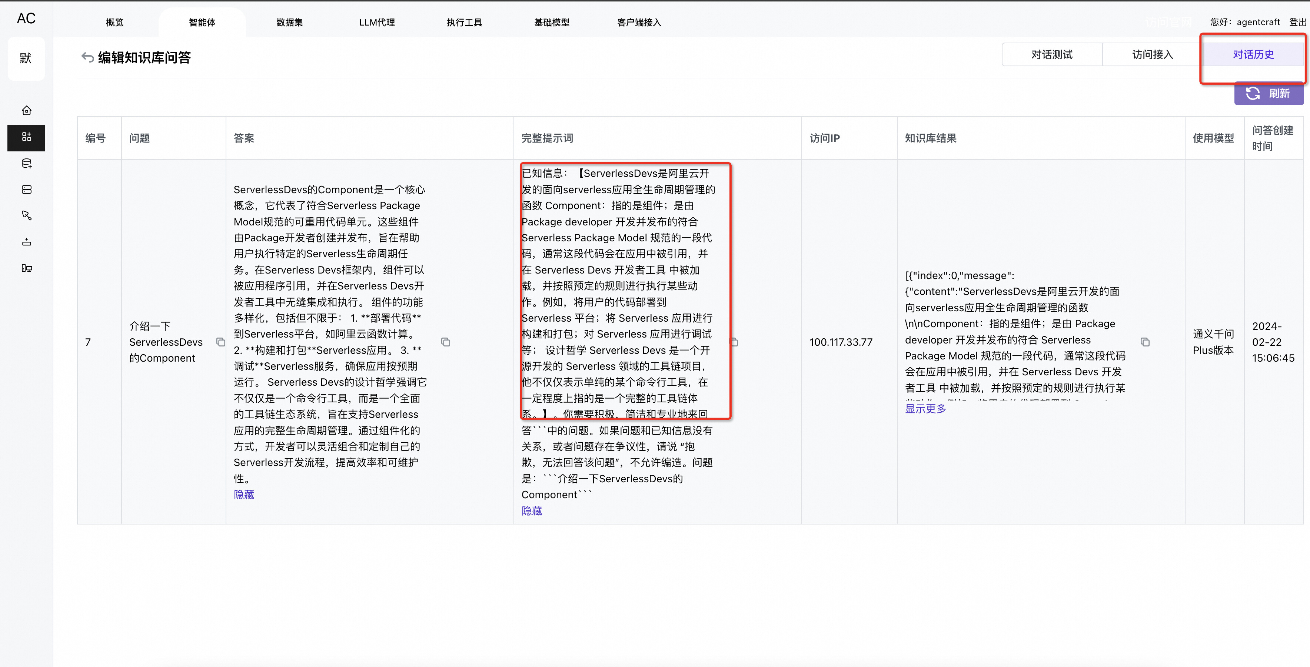Expand knowledge result with 显示更多
1310x667 pixels.
coord(925,408)
